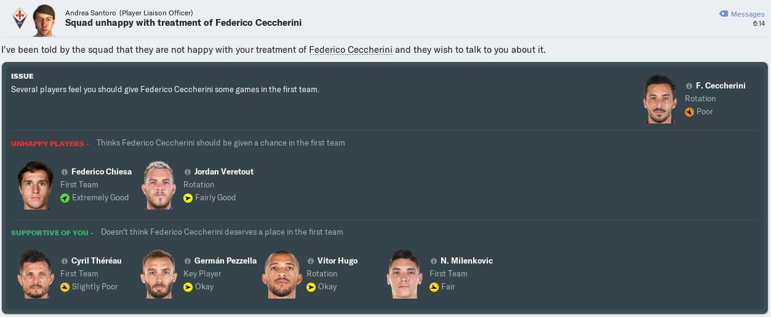
Task: Click Vítor Hugo's face portrait
Action: tap(282, 274)
